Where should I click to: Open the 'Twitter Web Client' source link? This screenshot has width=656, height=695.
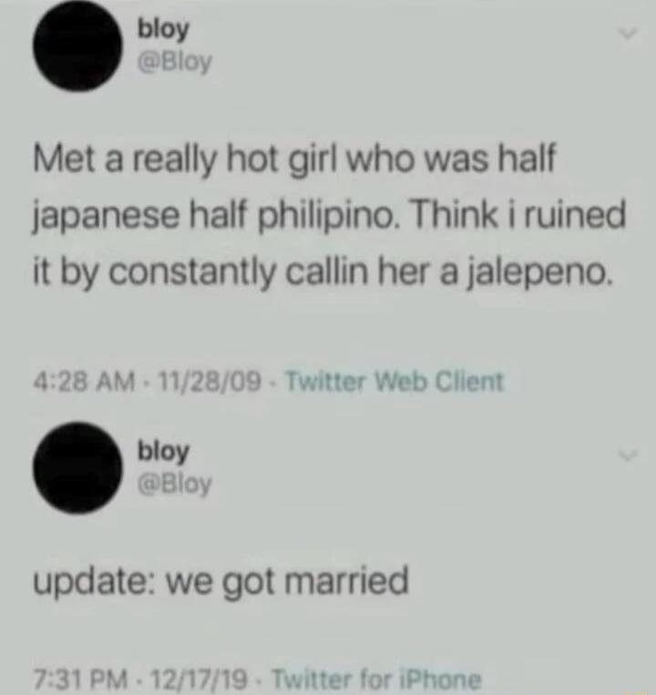[x=395, y=381]
